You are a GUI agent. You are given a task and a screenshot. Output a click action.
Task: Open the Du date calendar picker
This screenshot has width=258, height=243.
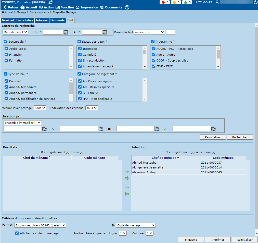coord(66,32)
